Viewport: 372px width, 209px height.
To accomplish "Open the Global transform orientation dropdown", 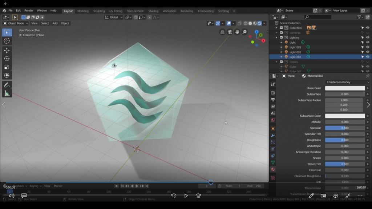I will (x=114, y=17).
